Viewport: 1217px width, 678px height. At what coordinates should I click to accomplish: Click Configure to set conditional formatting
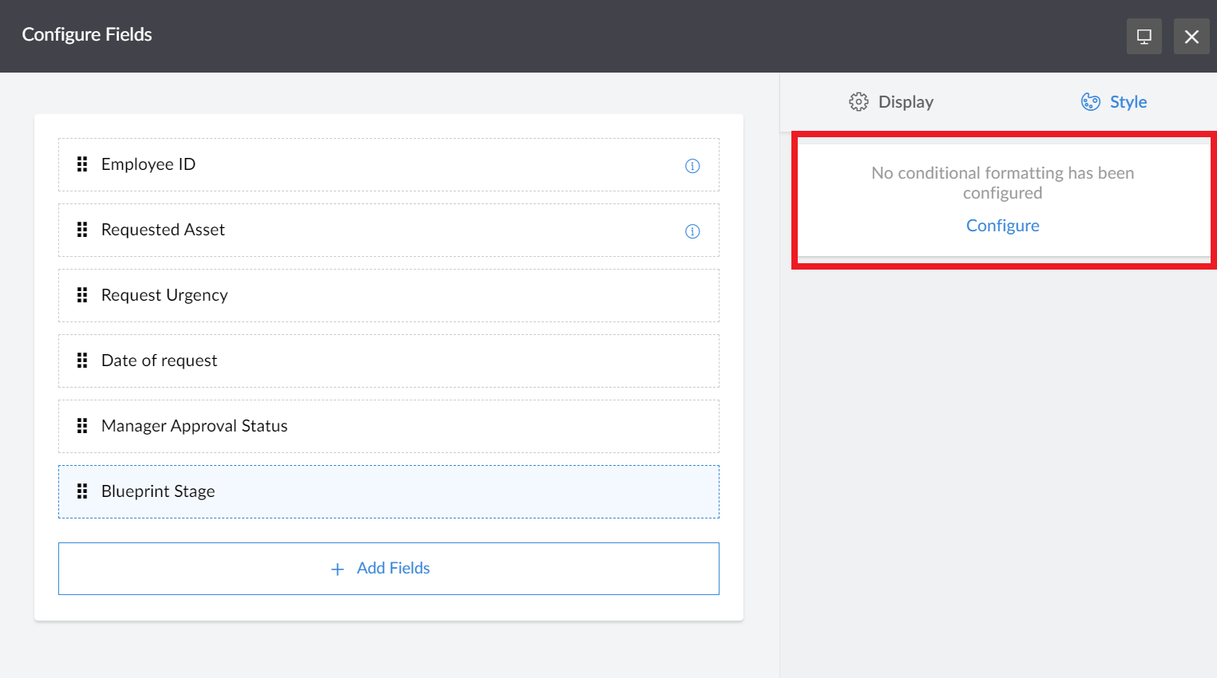tap(1002, 226)
